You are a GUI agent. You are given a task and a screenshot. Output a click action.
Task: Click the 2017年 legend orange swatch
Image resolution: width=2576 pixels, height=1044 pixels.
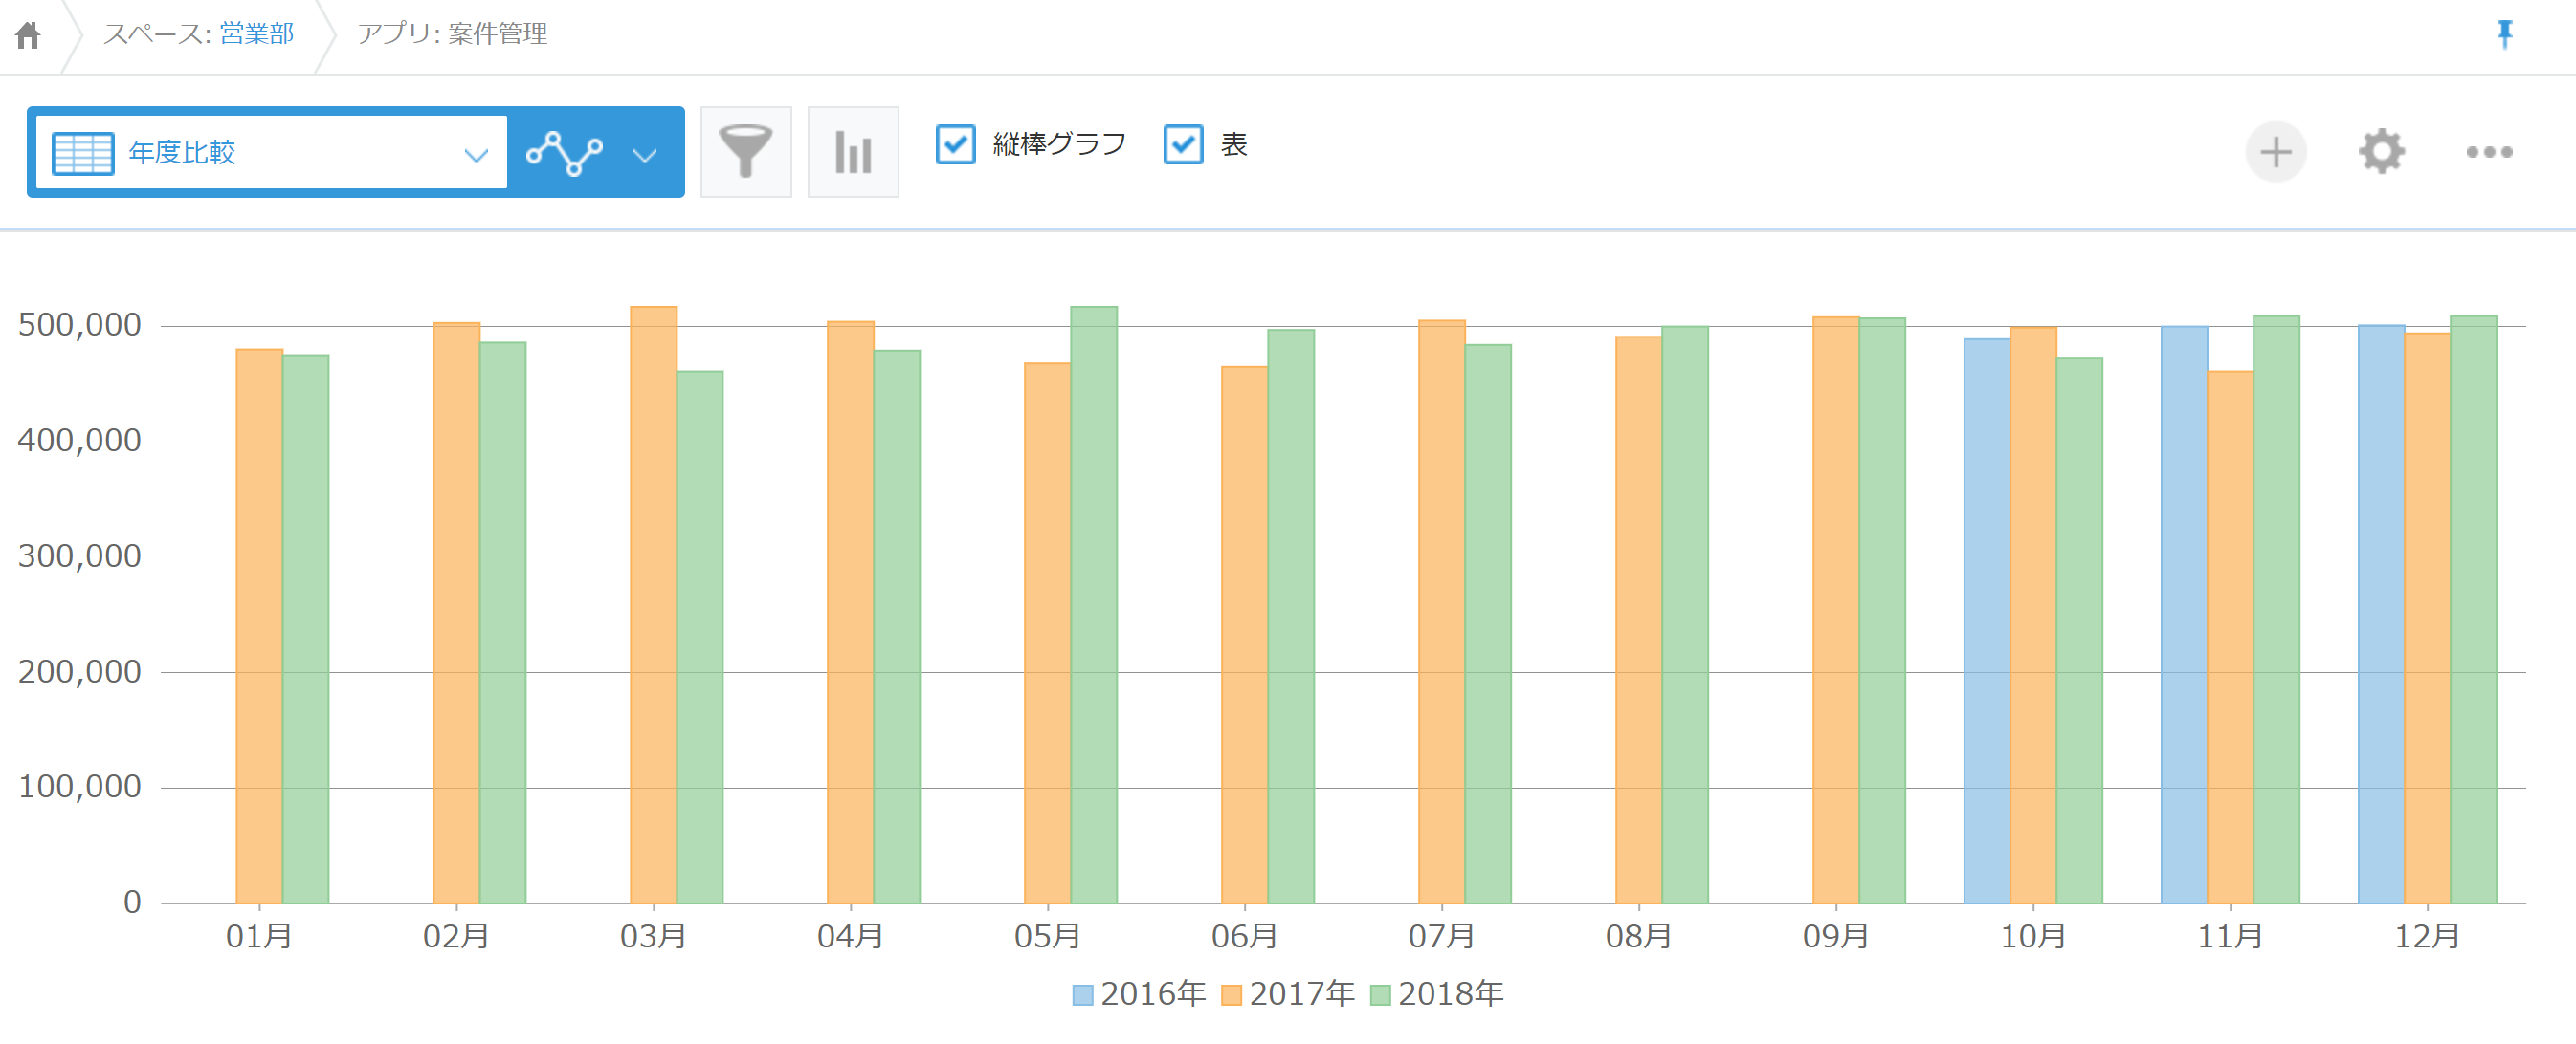coord(1231,995)
